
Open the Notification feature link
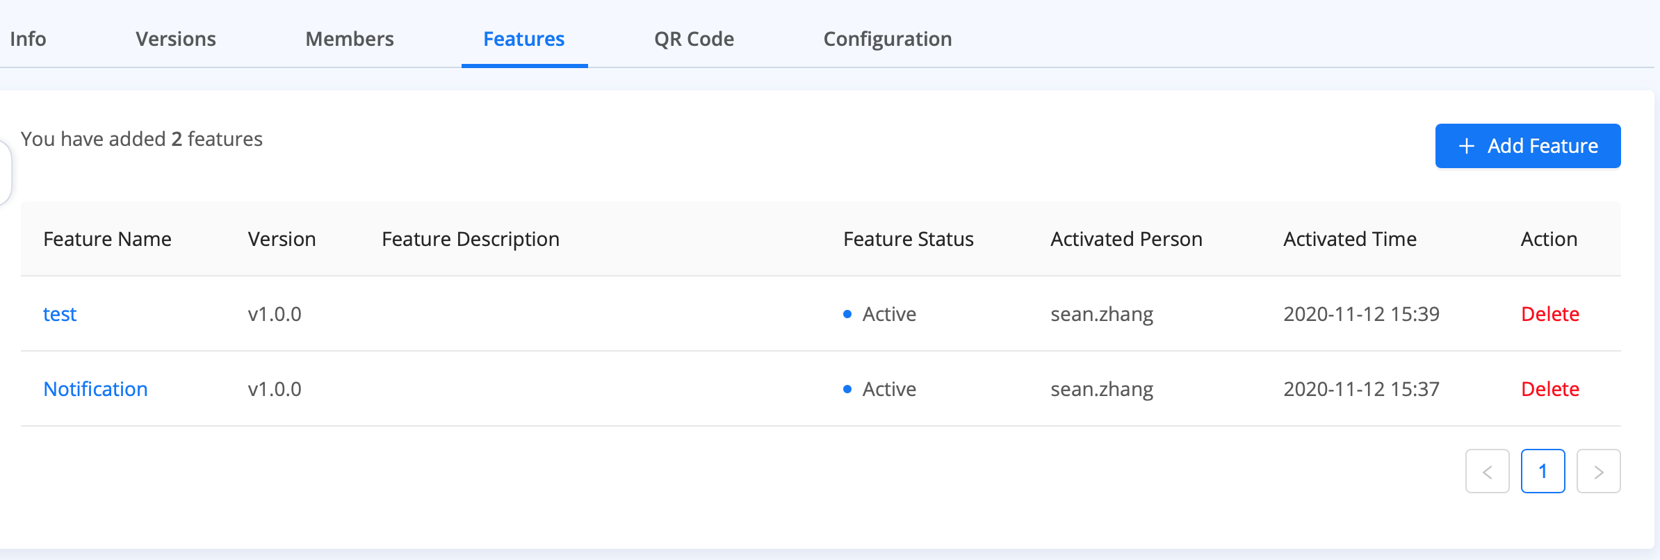pyautogui.click(x=95, y=389)
